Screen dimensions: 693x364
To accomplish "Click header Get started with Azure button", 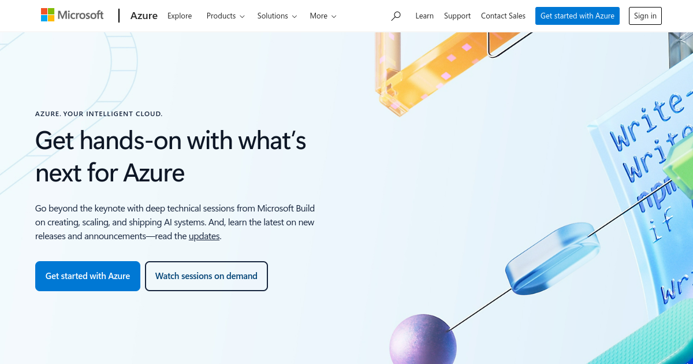I will pyautogui.click(x=577, y=16).
